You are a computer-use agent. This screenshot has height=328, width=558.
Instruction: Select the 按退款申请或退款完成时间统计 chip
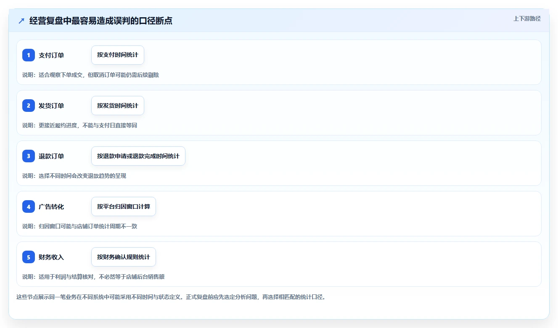point(138,156)
